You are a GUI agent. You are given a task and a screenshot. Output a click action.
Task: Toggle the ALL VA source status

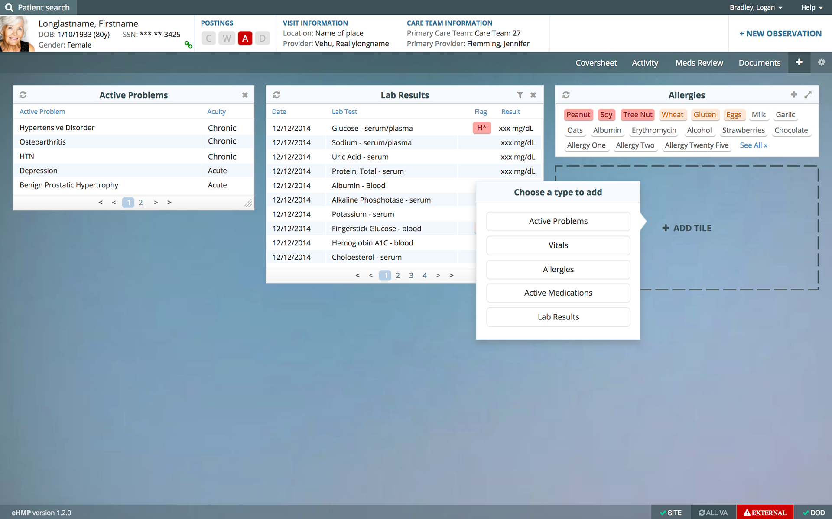pos(713,513)
